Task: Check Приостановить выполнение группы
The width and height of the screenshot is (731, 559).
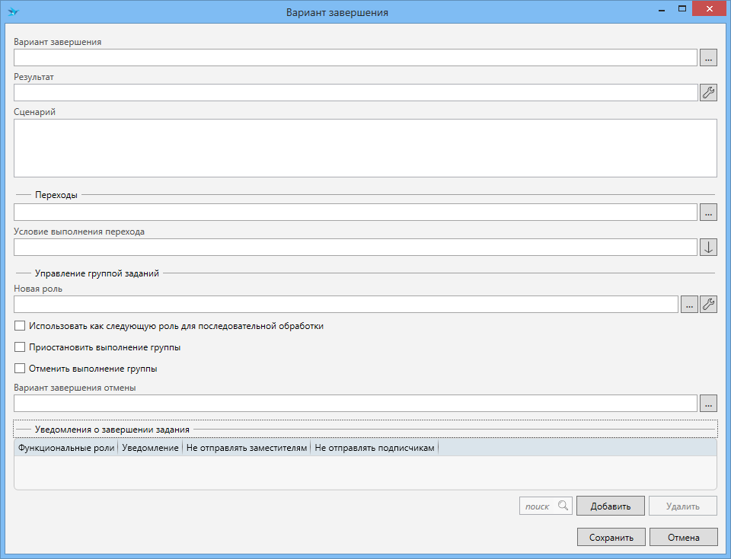Action: [20, 347]
